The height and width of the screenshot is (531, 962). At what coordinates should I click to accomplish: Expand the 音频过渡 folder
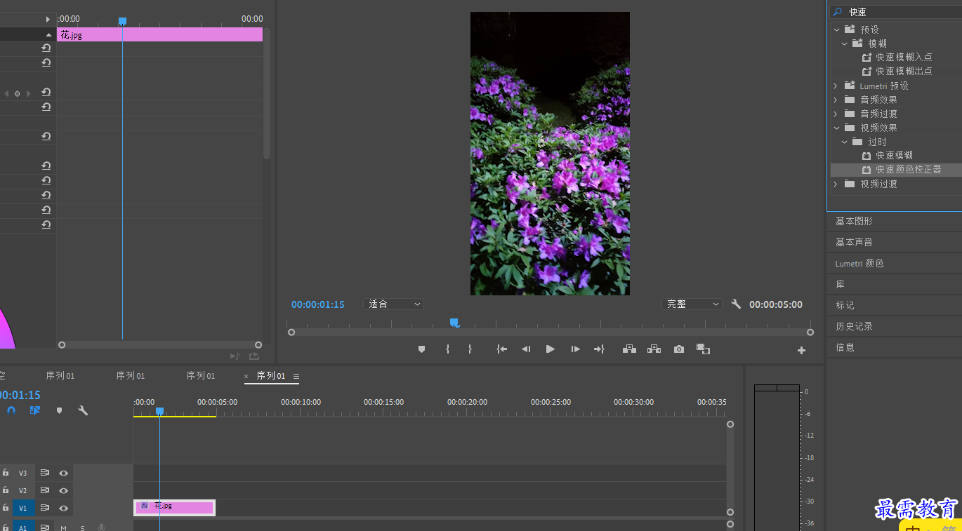point(836,114)
